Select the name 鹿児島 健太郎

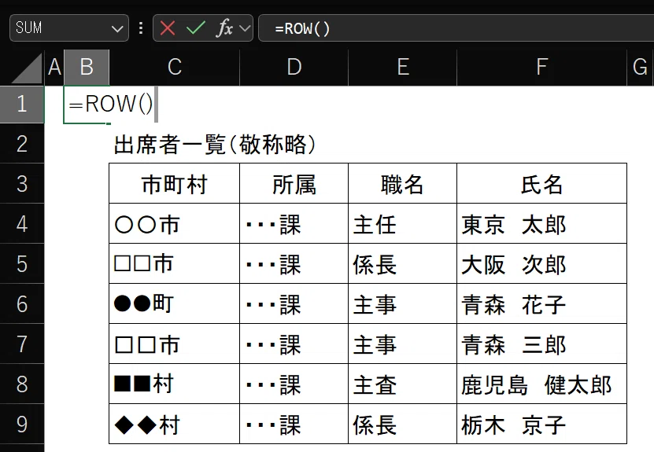click(541, 384)
